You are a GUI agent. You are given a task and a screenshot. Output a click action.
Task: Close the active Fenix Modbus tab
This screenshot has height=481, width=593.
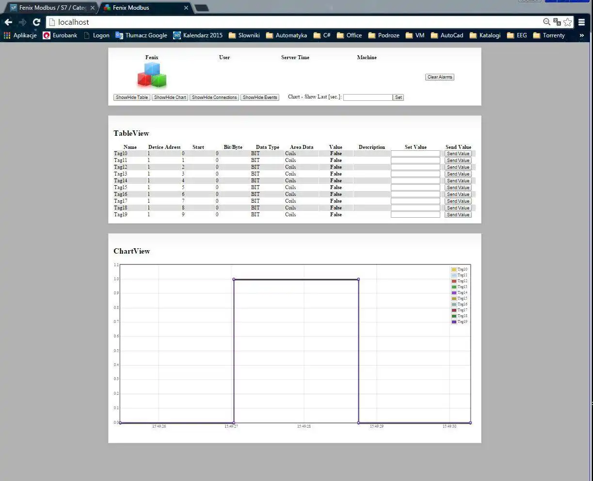[x=186, y=8]
